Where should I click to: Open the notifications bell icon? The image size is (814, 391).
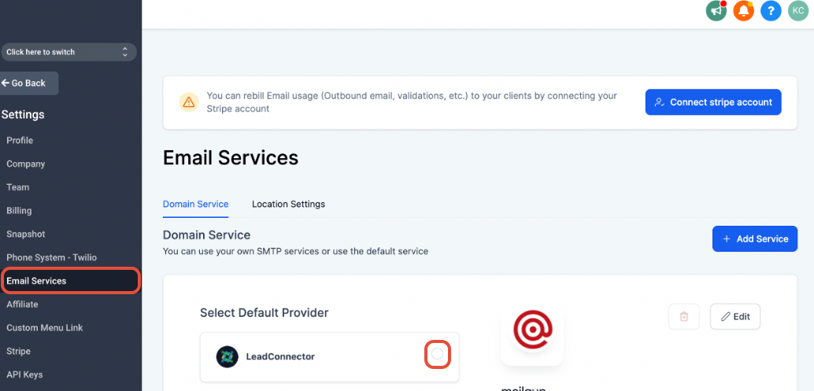[x=743, y=11]
